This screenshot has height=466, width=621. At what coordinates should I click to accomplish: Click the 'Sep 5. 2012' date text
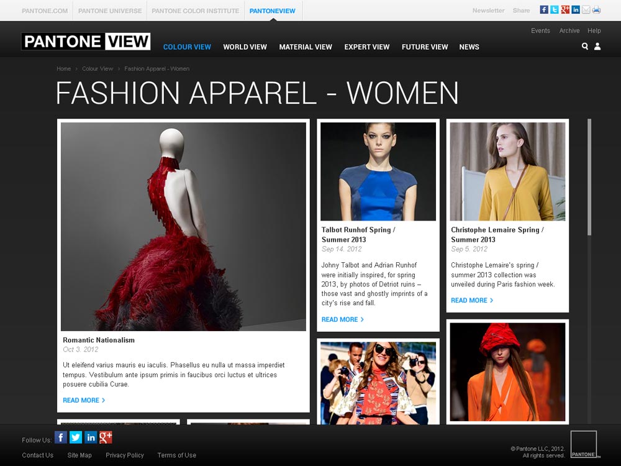(469, 249)
